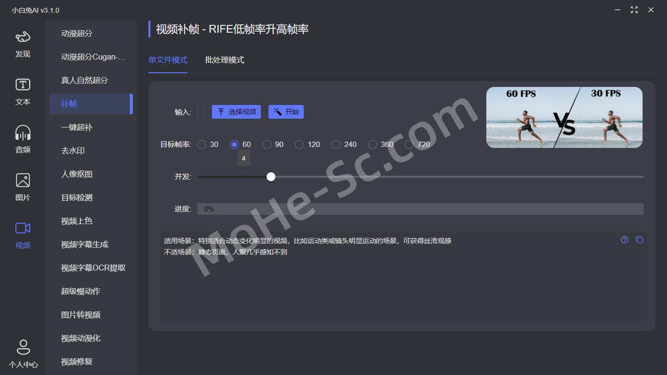
Task: Click the 并发 slider handle
Action: click(x=271, y=177)
